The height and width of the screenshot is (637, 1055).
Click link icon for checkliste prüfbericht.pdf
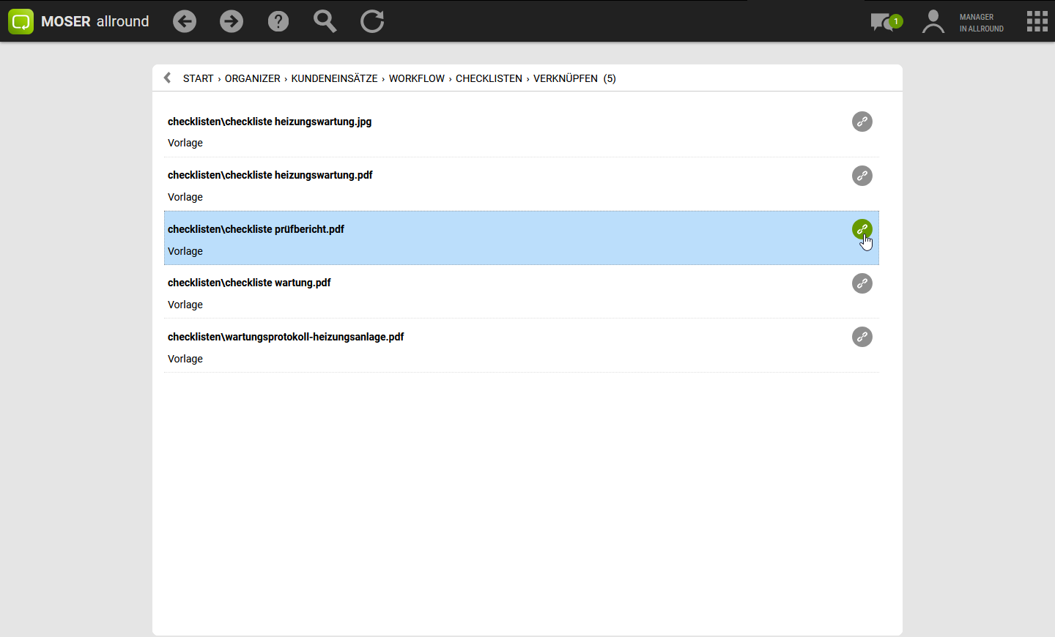click(x=862, y=229)
